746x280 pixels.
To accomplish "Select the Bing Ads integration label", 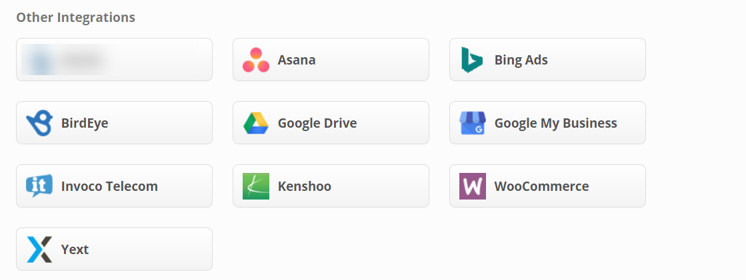I will click(521, 60).
